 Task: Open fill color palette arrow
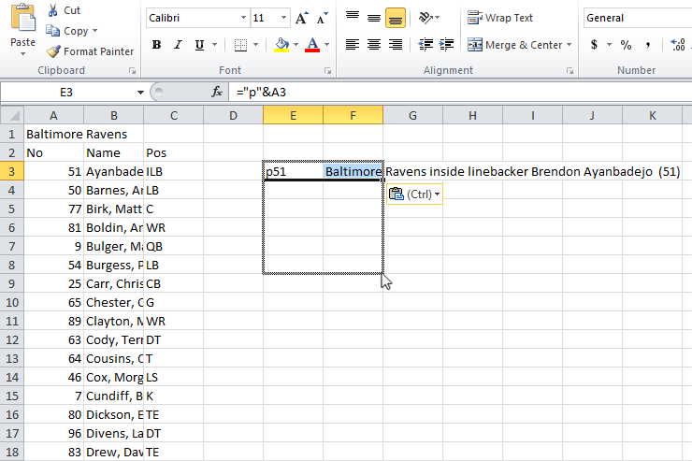(296, 45)
